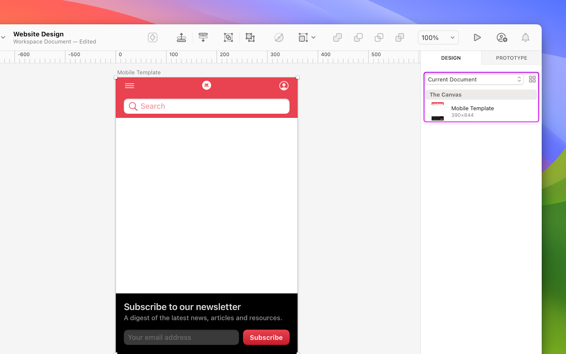Click the Group layers icon
Image resolution: width=566 pixels, height=354 pixels.
point(228,37)
